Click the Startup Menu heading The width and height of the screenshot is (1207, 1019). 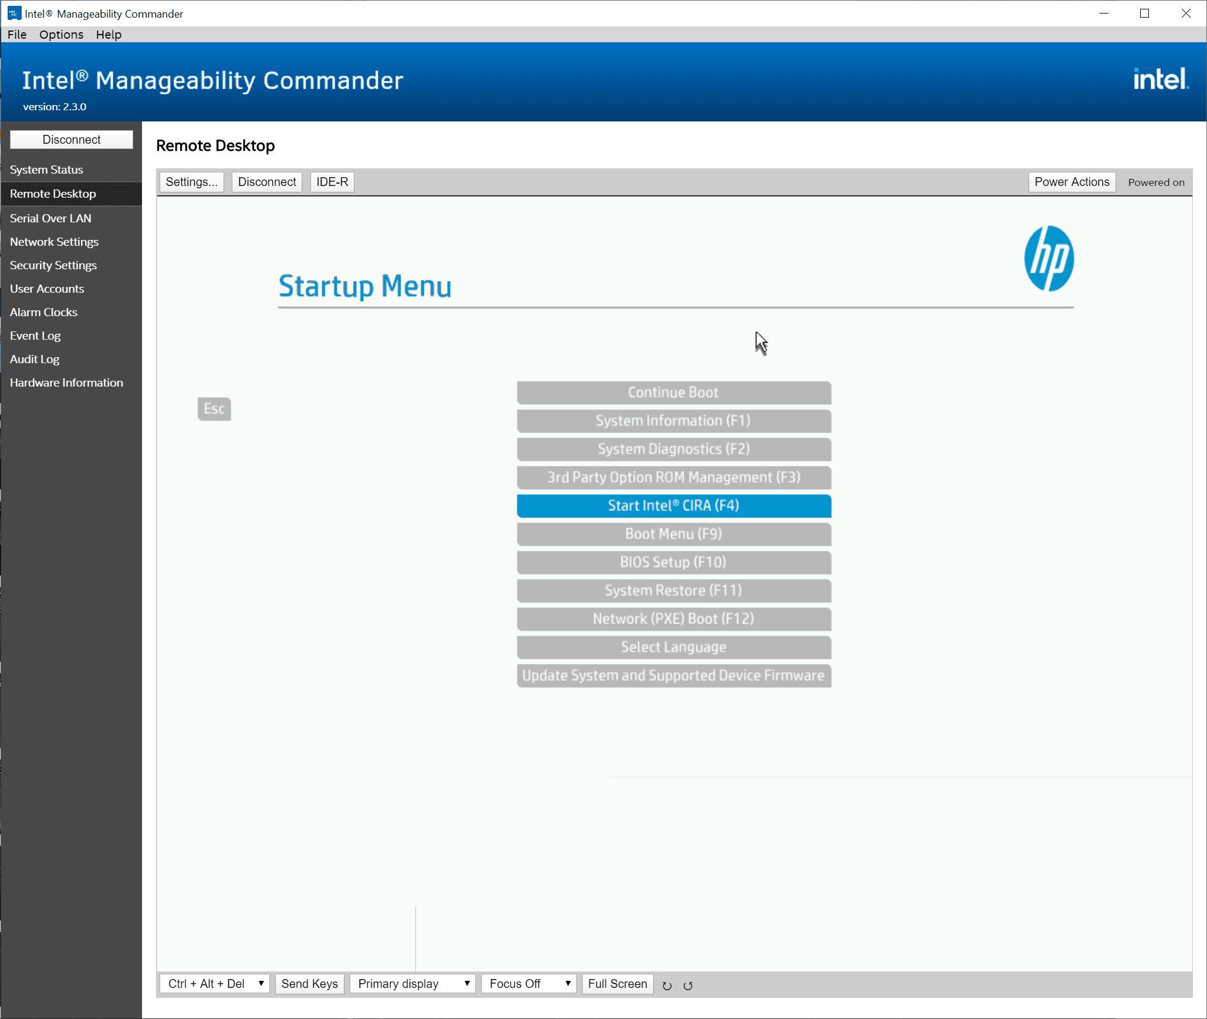click(365, 287)
